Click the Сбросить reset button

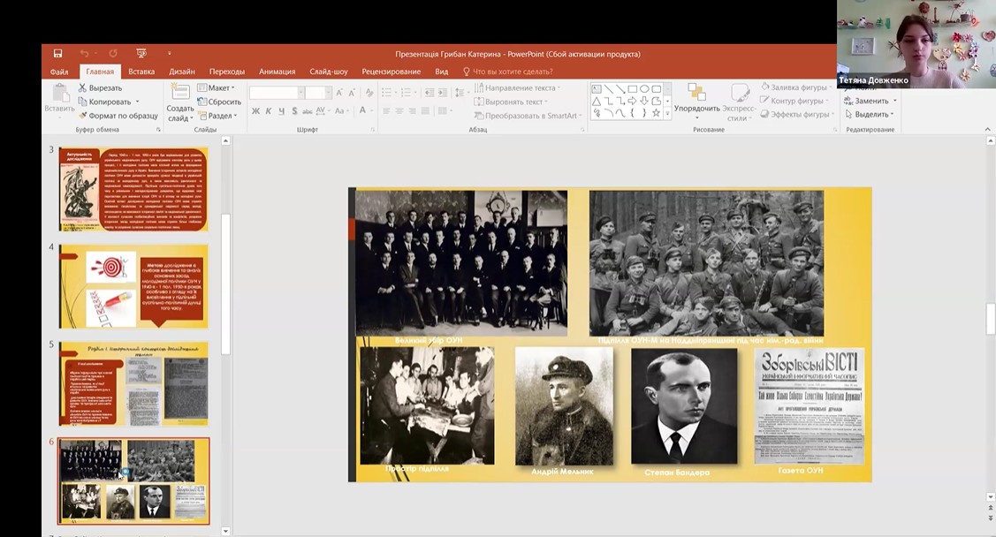pyautogui.click(x=219, y=102)
